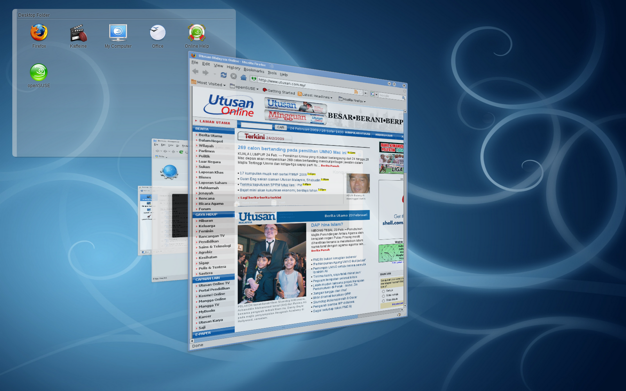Click the Google search input field
This screenshot has height=391, width=626.
coord(390,96)
